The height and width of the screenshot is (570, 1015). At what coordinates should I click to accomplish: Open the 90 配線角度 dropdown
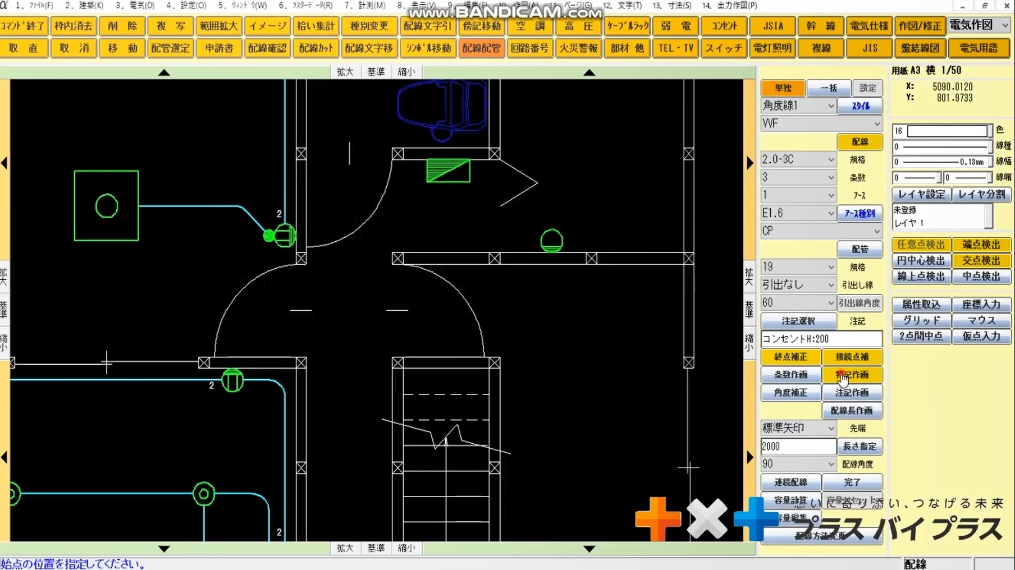pos(798,464)
